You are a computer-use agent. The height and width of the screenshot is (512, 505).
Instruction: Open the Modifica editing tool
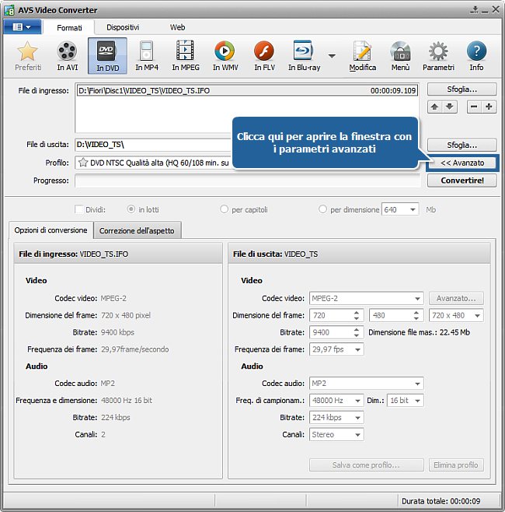tap(362, 56)
